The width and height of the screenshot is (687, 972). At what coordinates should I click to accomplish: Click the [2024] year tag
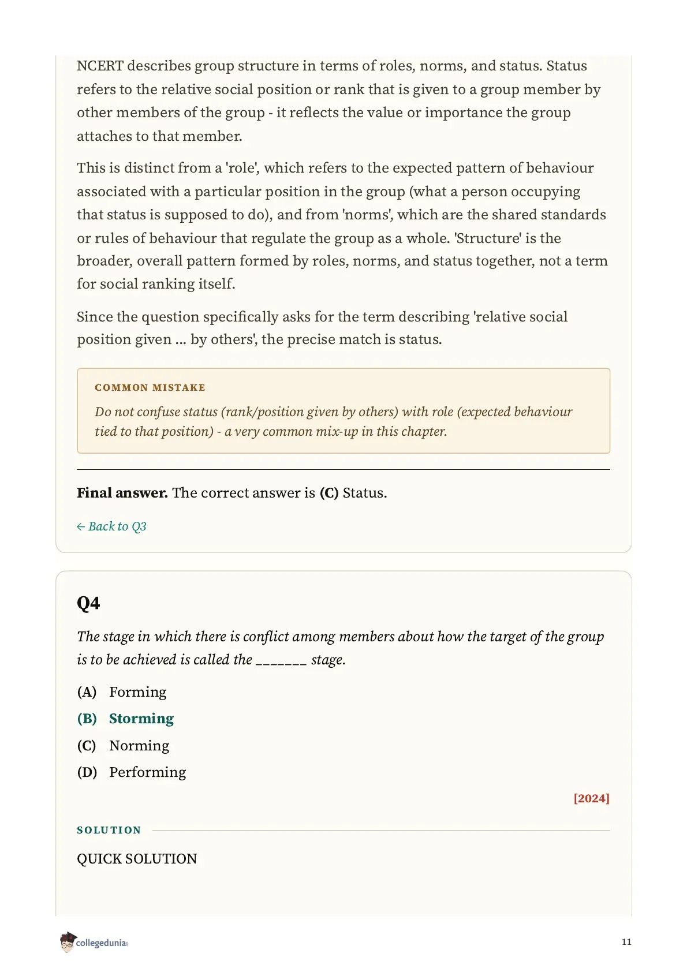pos(591,798)
